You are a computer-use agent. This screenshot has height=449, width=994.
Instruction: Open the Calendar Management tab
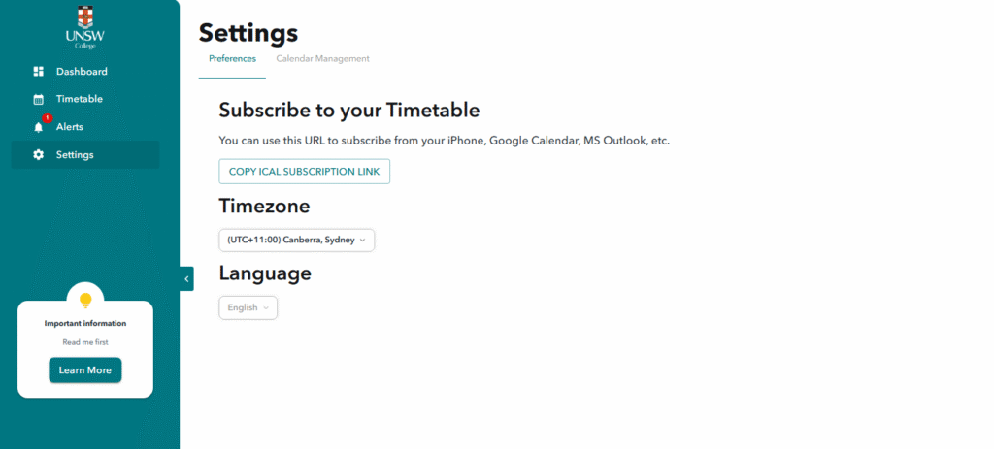(x=322, y=59)
